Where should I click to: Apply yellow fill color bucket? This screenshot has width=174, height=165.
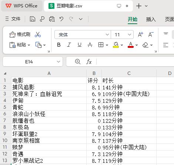[x=116, y=45]
